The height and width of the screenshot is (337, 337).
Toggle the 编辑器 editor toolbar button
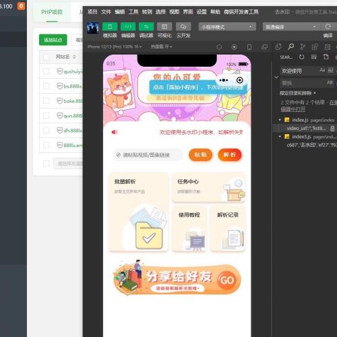click(128, 27)
